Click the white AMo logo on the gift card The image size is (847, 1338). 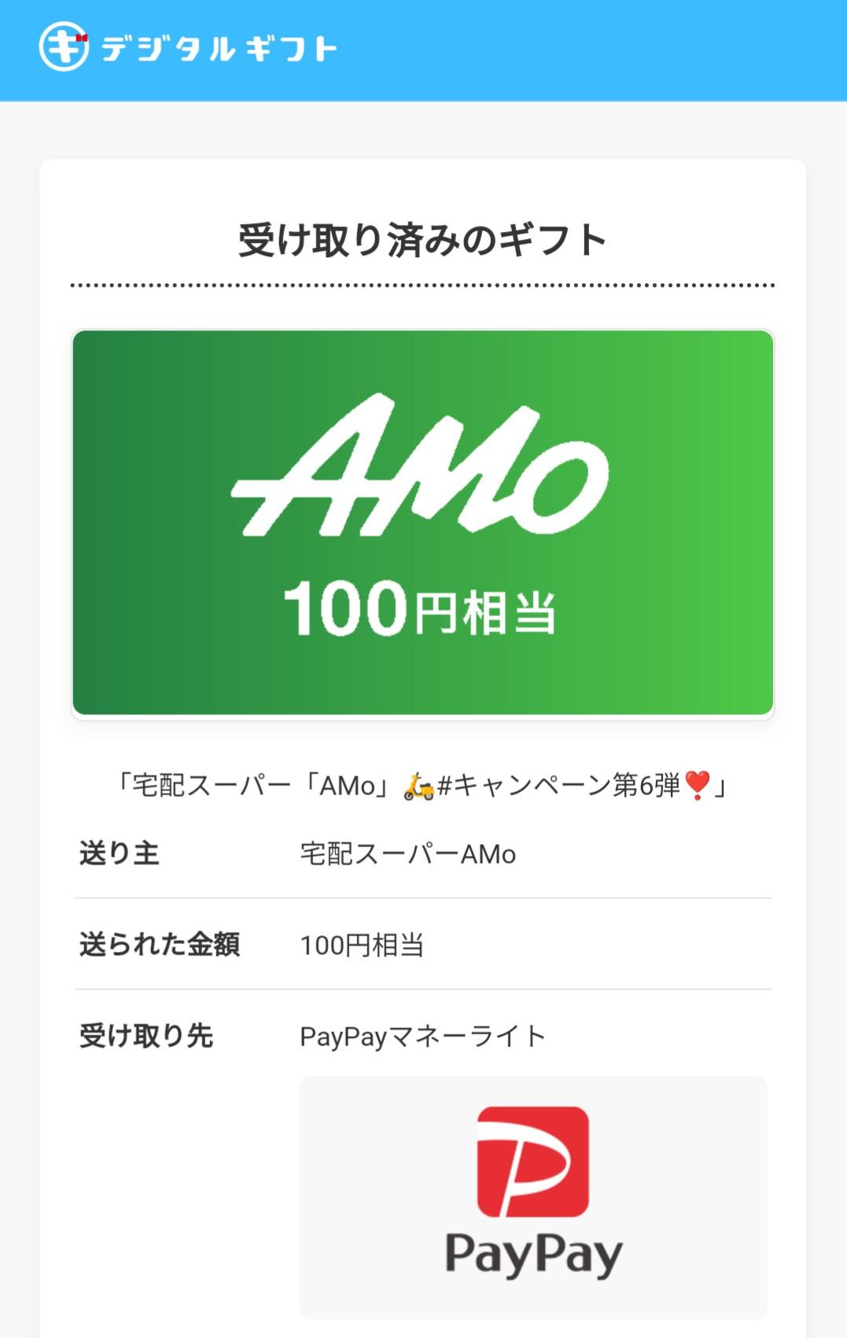point(420,466)
